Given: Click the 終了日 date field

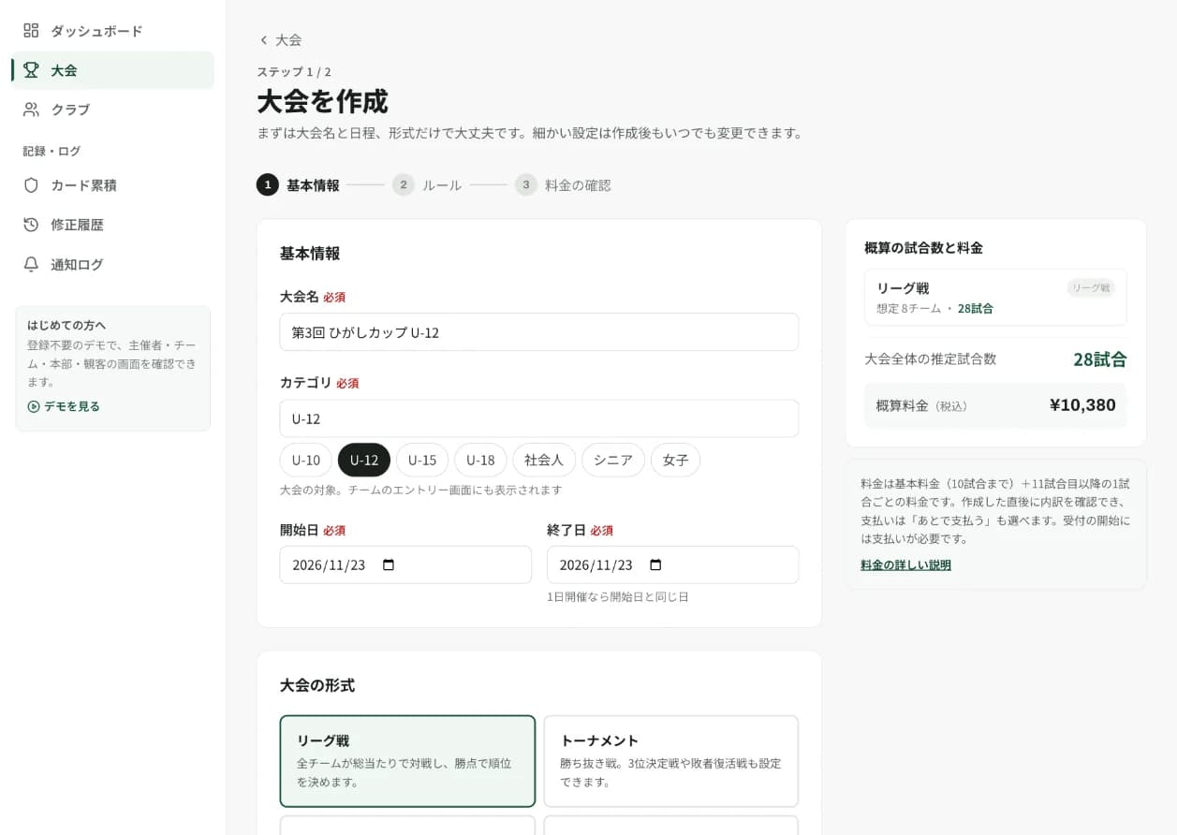Looking at the screenshot, I should [673, 565].
